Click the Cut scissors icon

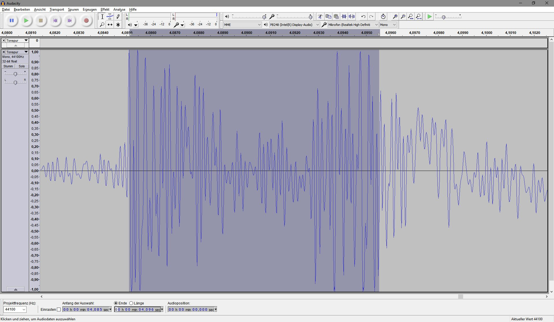pyautogui.click(x=320, y=16)
